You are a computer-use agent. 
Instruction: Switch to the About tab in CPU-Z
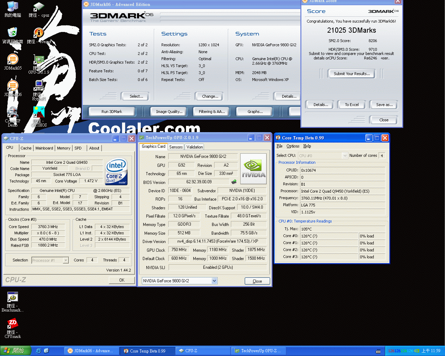(94, 148)
